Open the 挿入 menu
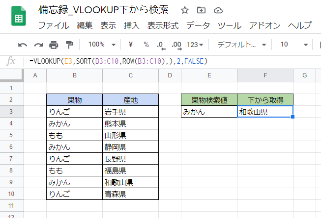 (132, 25)
